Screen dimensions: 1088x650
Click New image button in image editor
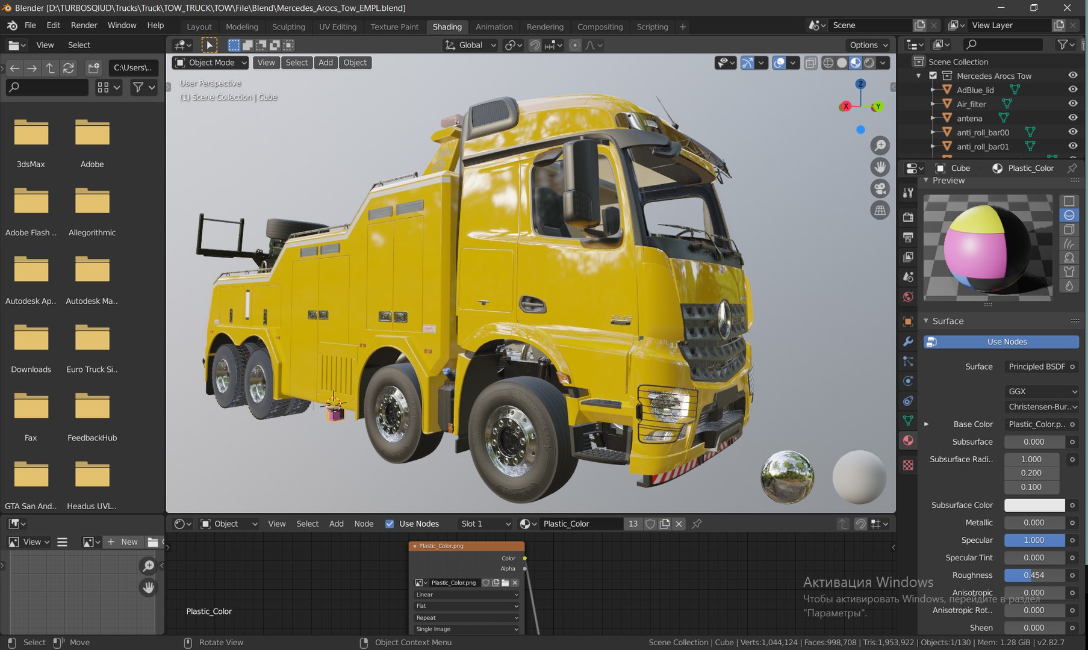pos(123,542)
